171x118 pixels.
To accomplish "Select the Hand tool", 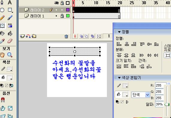I will [x=2, y=55].
